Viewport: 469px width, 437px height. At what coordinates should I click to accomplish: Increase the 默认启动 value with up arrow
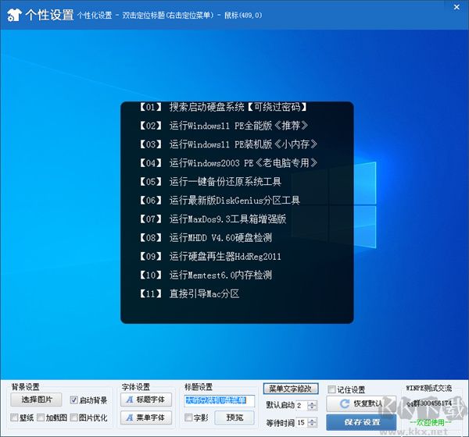click(312, 403)
